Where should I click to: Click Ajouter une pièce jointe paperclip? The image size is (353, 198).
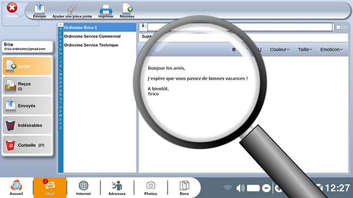pyautogui.click(x=72, y=10)
